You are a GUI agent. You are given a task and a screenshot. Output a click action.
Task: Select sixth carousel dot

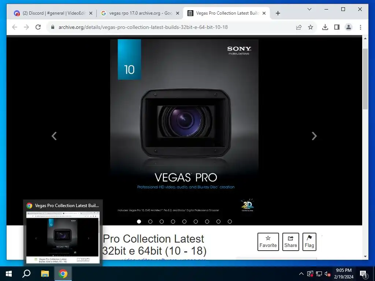click(196, 221)
